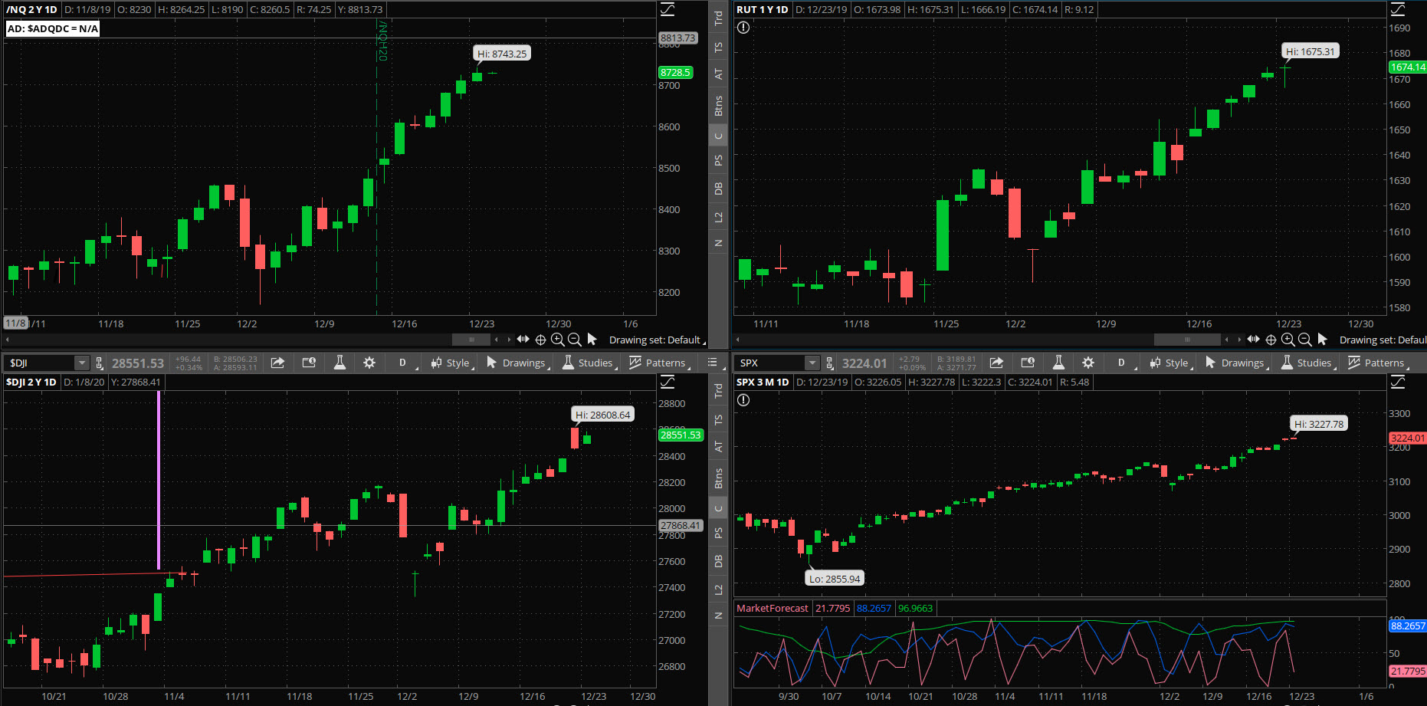Select pointer cursor tool under RUT chart
The image size is (1427, 706).
pos(1322,339)
